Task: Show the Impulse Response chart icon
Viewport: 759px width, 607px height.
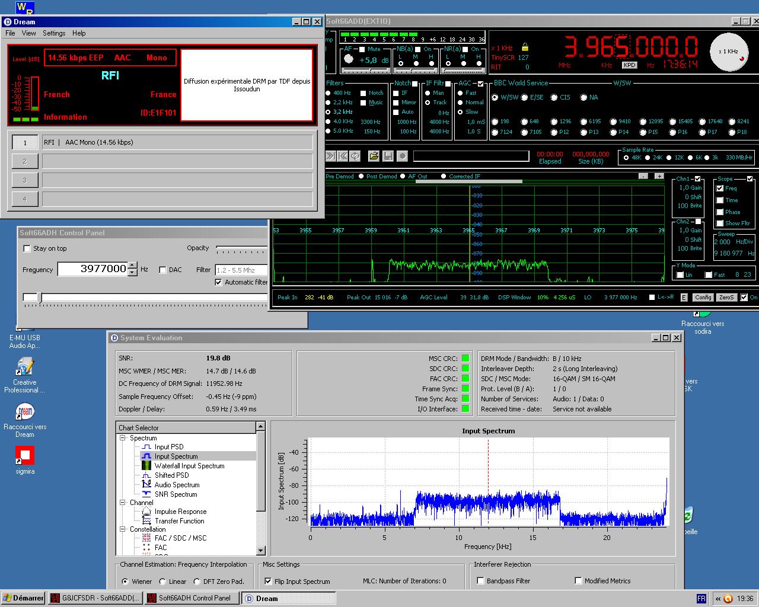Action: pos(146,512)
